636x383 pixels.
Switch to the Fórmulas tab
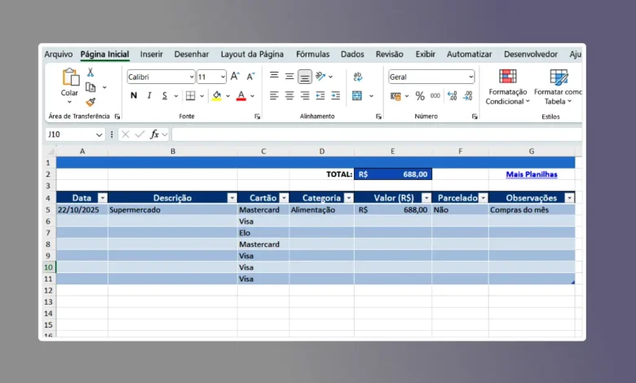(313, 54)
